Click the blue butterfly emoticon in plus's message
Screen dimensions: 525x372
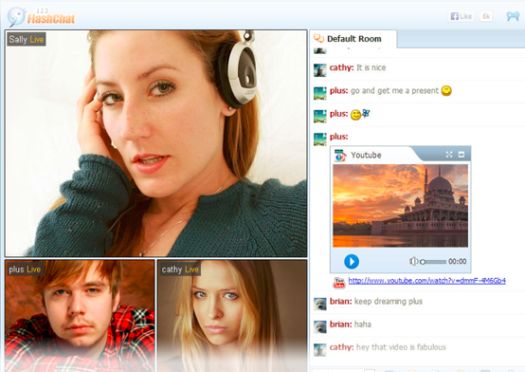tap(366, 113)
